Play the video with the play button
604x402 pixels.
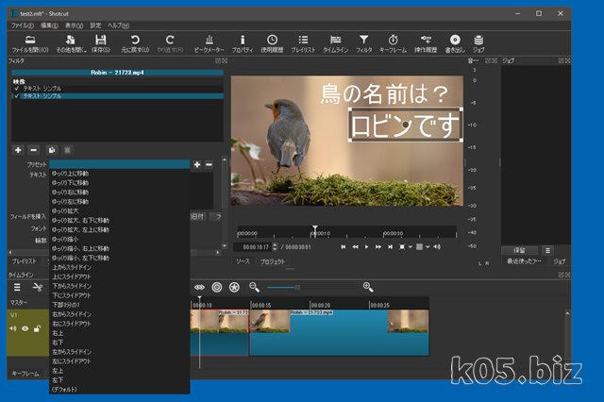[x=366, y=247]
